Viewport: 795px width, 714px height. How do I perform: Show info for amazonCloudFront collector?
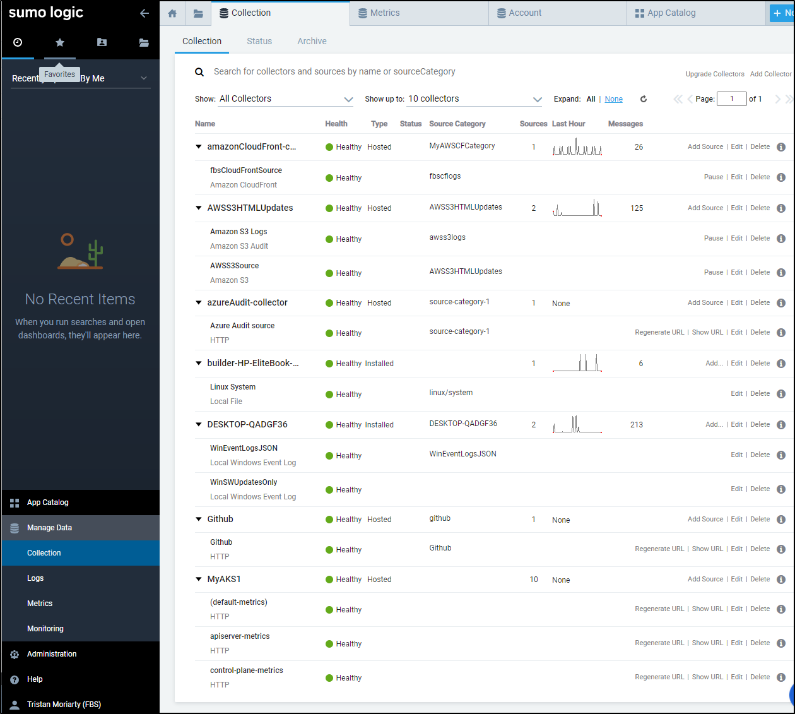click(781, 147)
